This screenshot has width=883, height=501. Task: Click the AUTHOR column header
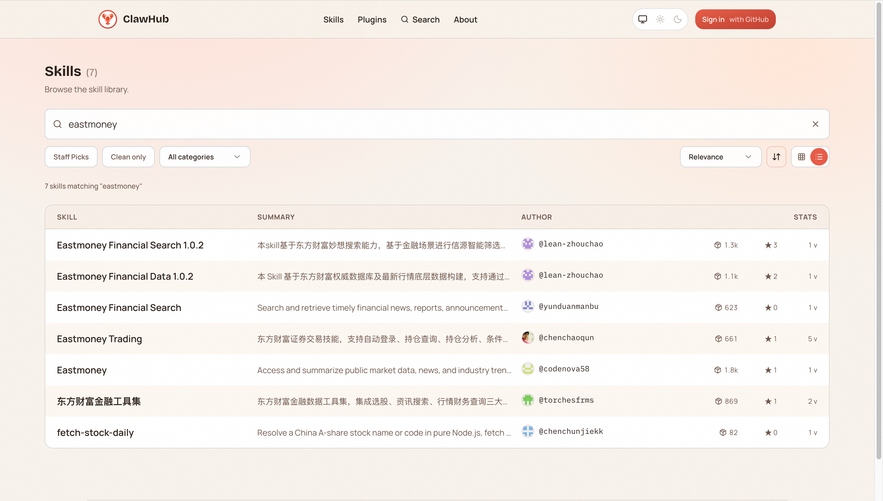[536, 217]
